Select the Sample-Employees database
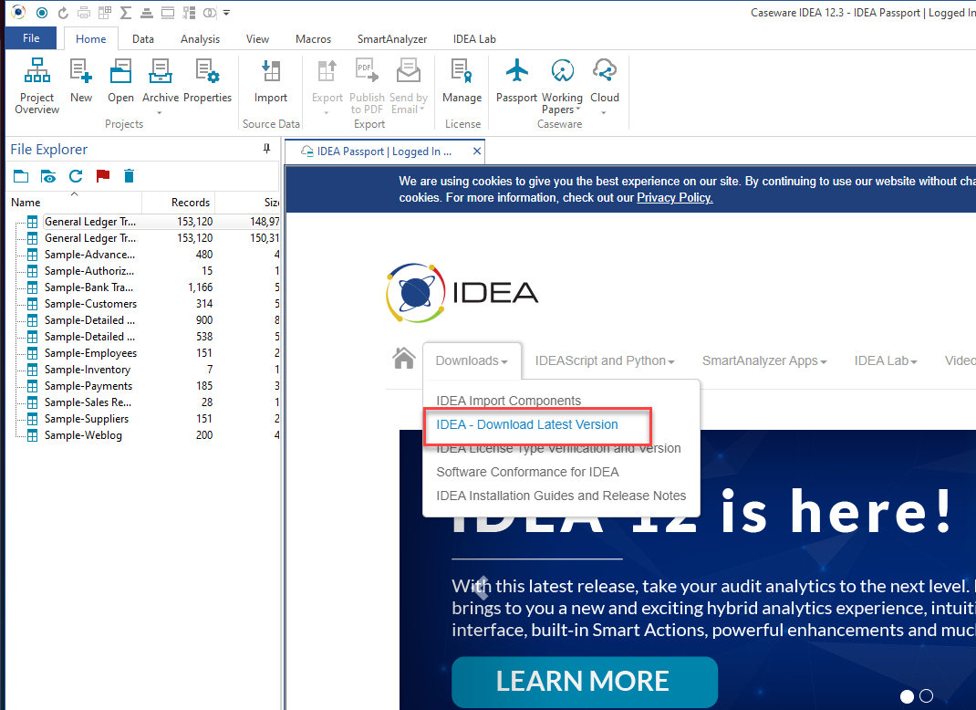This screenshot has width=976, height=710. tap(91, 353)
